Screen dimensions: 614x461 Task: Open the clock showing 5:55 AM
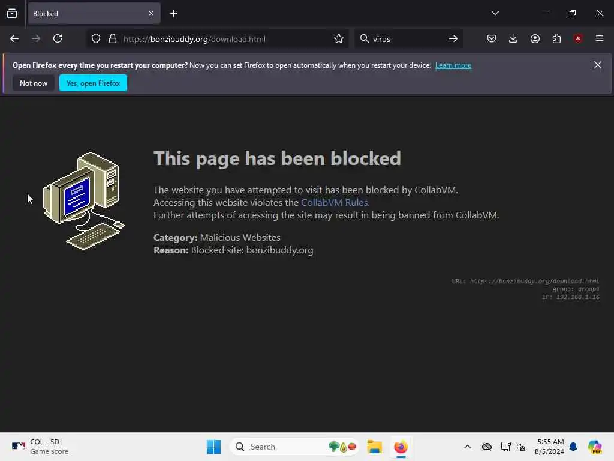tap(550, 447)
